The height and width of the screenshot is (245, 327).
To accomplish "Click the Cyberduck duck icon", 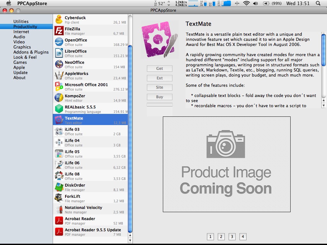I will pyautogui.click(x=59, y=19).
